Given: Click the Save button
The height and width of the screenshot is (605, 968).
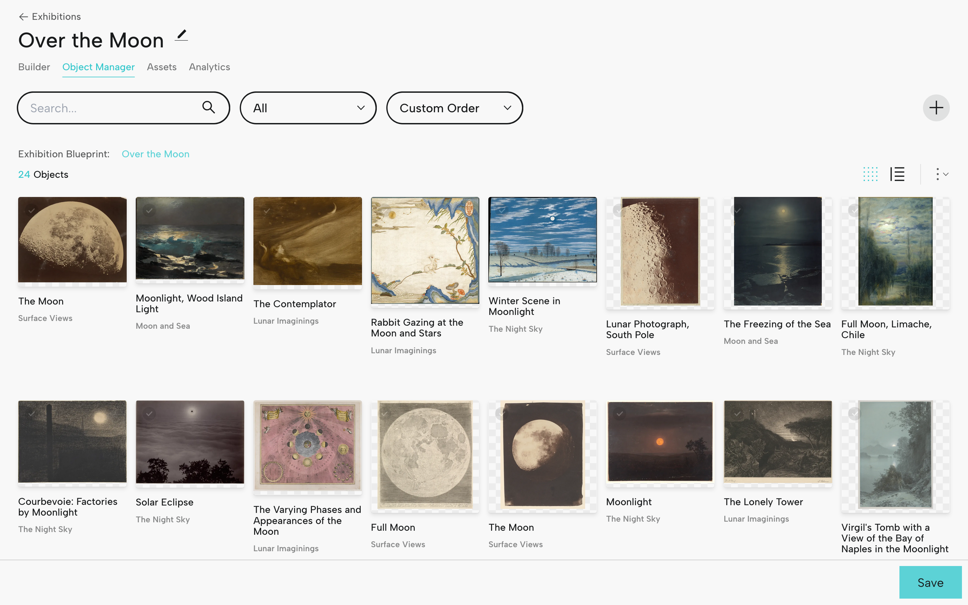Looking at the screenshot, I should pyautogui.click(x=930, y=582).
